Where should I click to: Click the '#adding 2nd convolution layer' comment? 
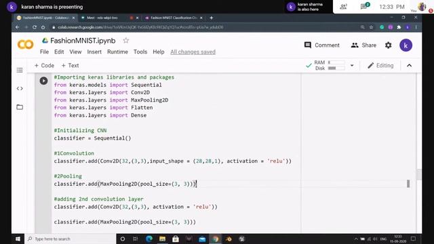point(98,199)
